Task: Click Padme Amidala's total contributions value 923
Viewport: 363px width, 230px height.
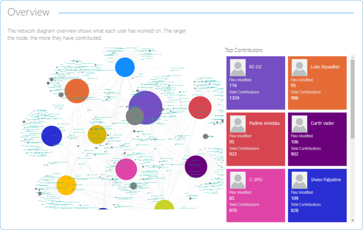Action: point(233,154)
